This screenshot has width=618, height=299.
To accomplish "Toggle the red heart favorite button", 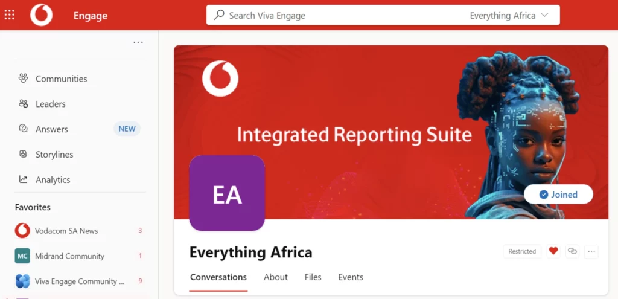I will [553, 251].
